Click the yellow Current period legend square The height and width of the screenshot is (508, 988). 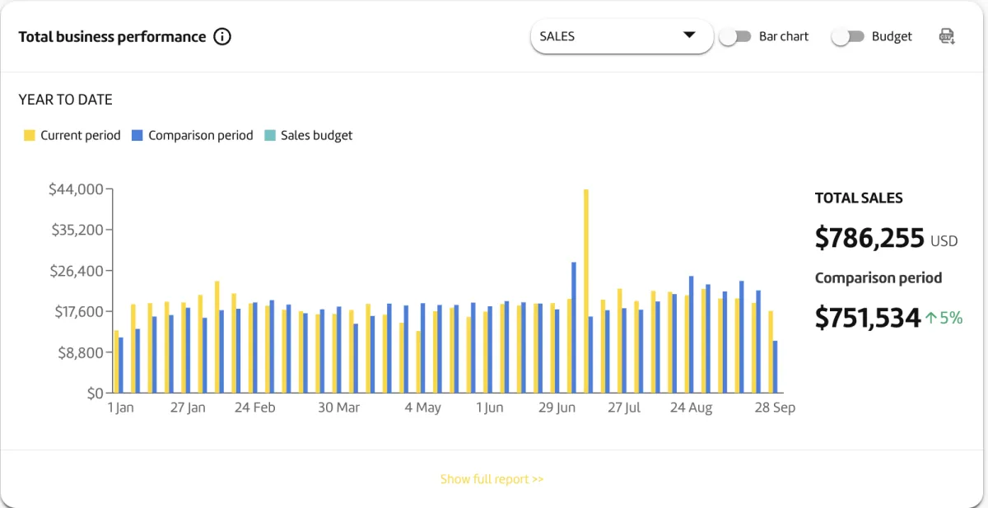coord(30,135)
